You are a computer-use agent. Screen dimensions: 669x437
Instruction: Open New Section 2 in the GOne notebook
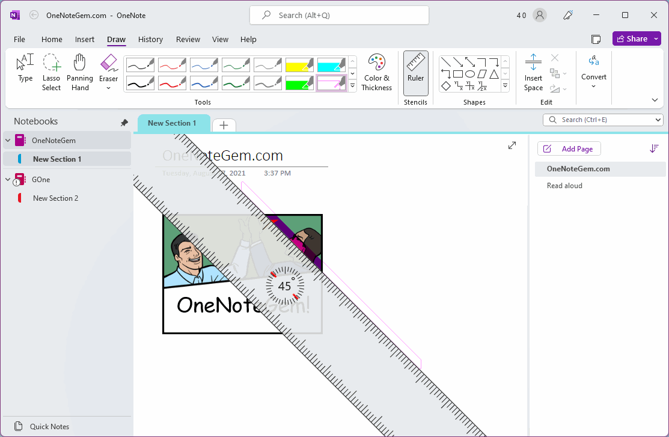click(x=55, y=198)
